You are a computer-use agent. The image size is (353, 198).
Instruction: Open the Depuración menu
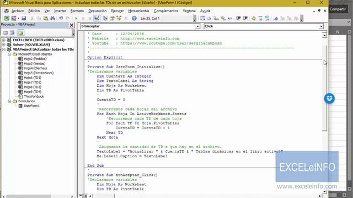point(98,11)
